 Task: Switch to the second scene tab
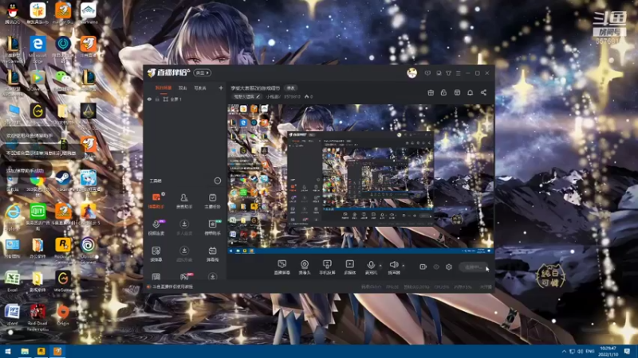[183, 88]
